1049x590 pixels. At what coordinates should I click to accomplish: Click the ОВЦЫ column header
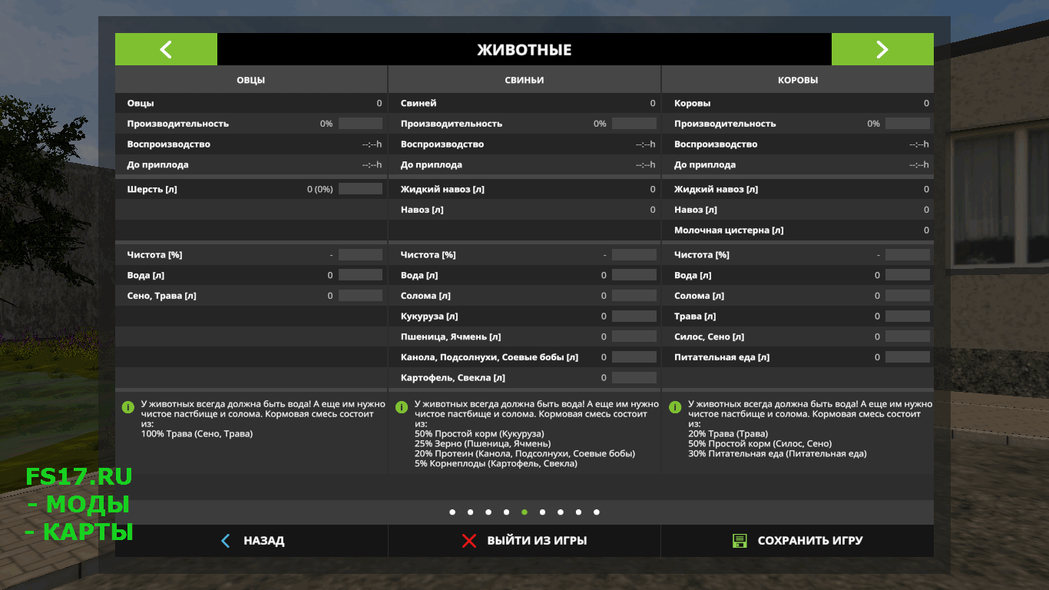tap(251, 80)
